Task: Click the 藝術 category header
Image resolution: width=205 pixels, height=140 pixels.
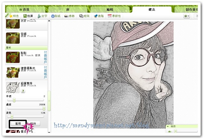Action: (x=26, y=48)
